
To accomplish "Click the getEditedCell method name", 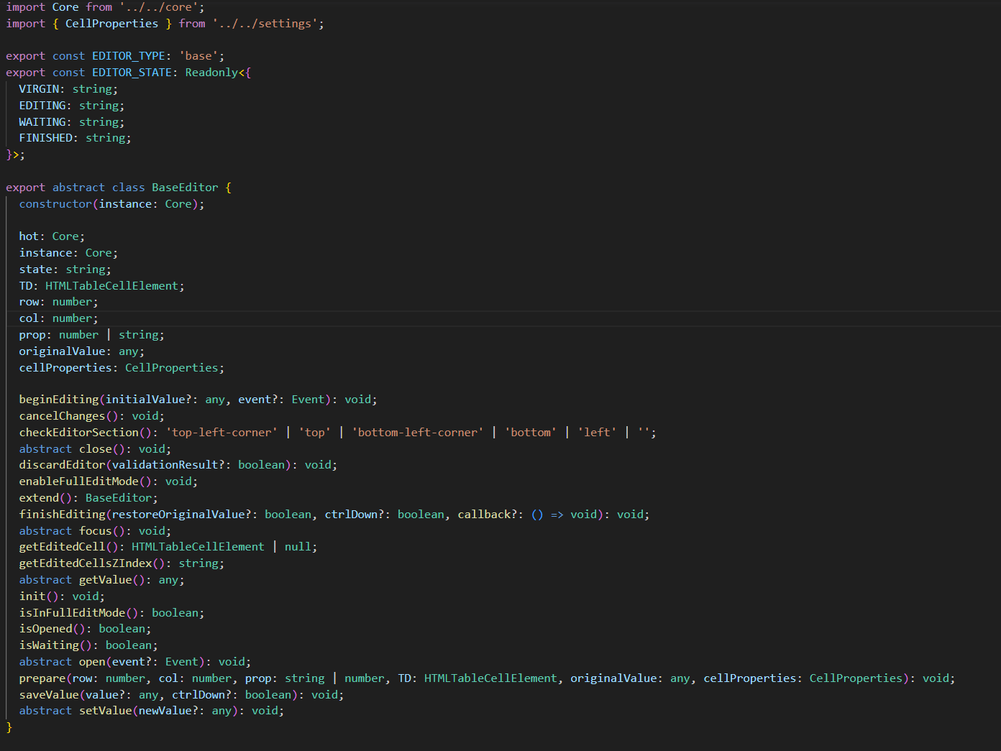I will [x=63, y=547].
